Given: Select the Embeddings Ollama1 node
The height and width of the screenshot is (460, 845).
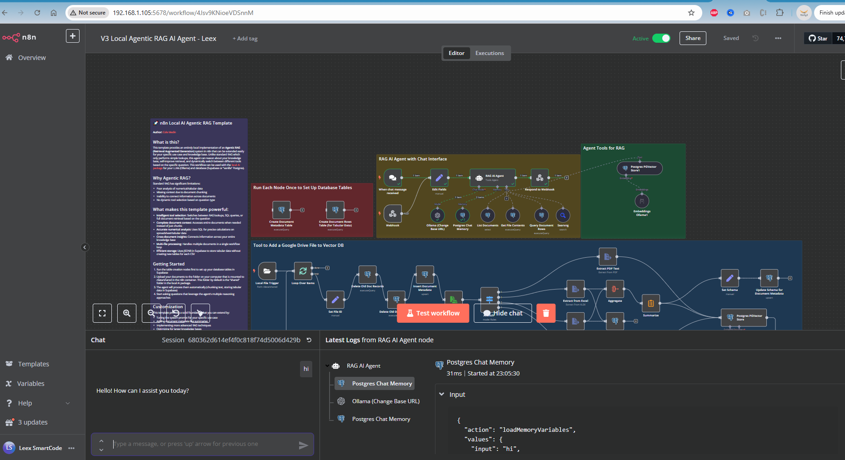Looking at the screenshot, I should (x=642, y=201).
